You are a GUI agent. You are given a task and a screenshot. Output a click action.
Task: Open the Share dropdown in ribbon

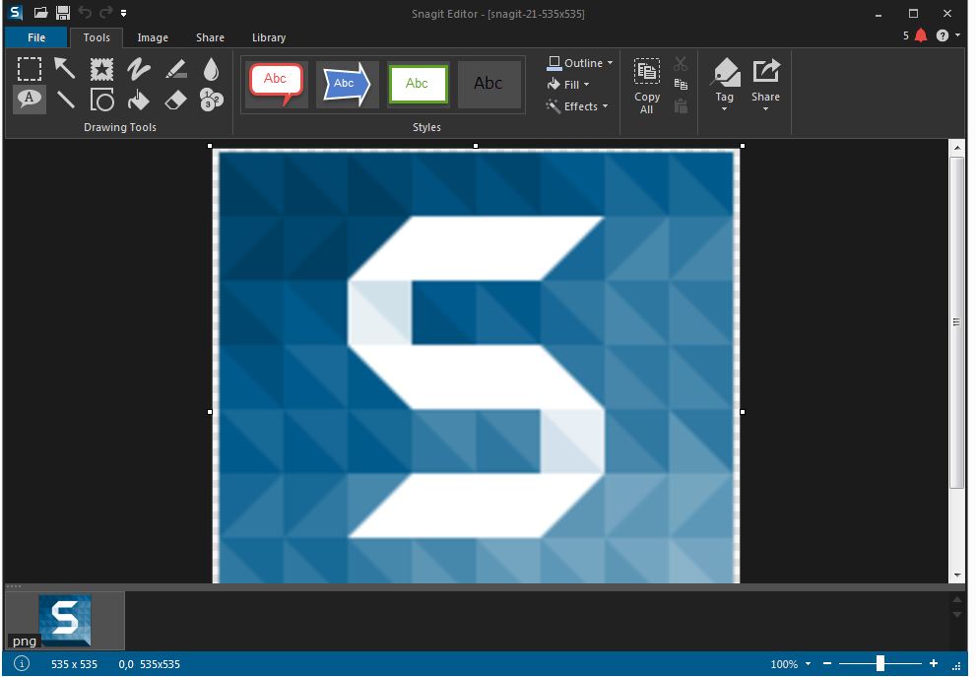(x=765, y=86)
